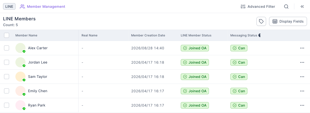Click the name Sam Taylor

tap(38, 77)
